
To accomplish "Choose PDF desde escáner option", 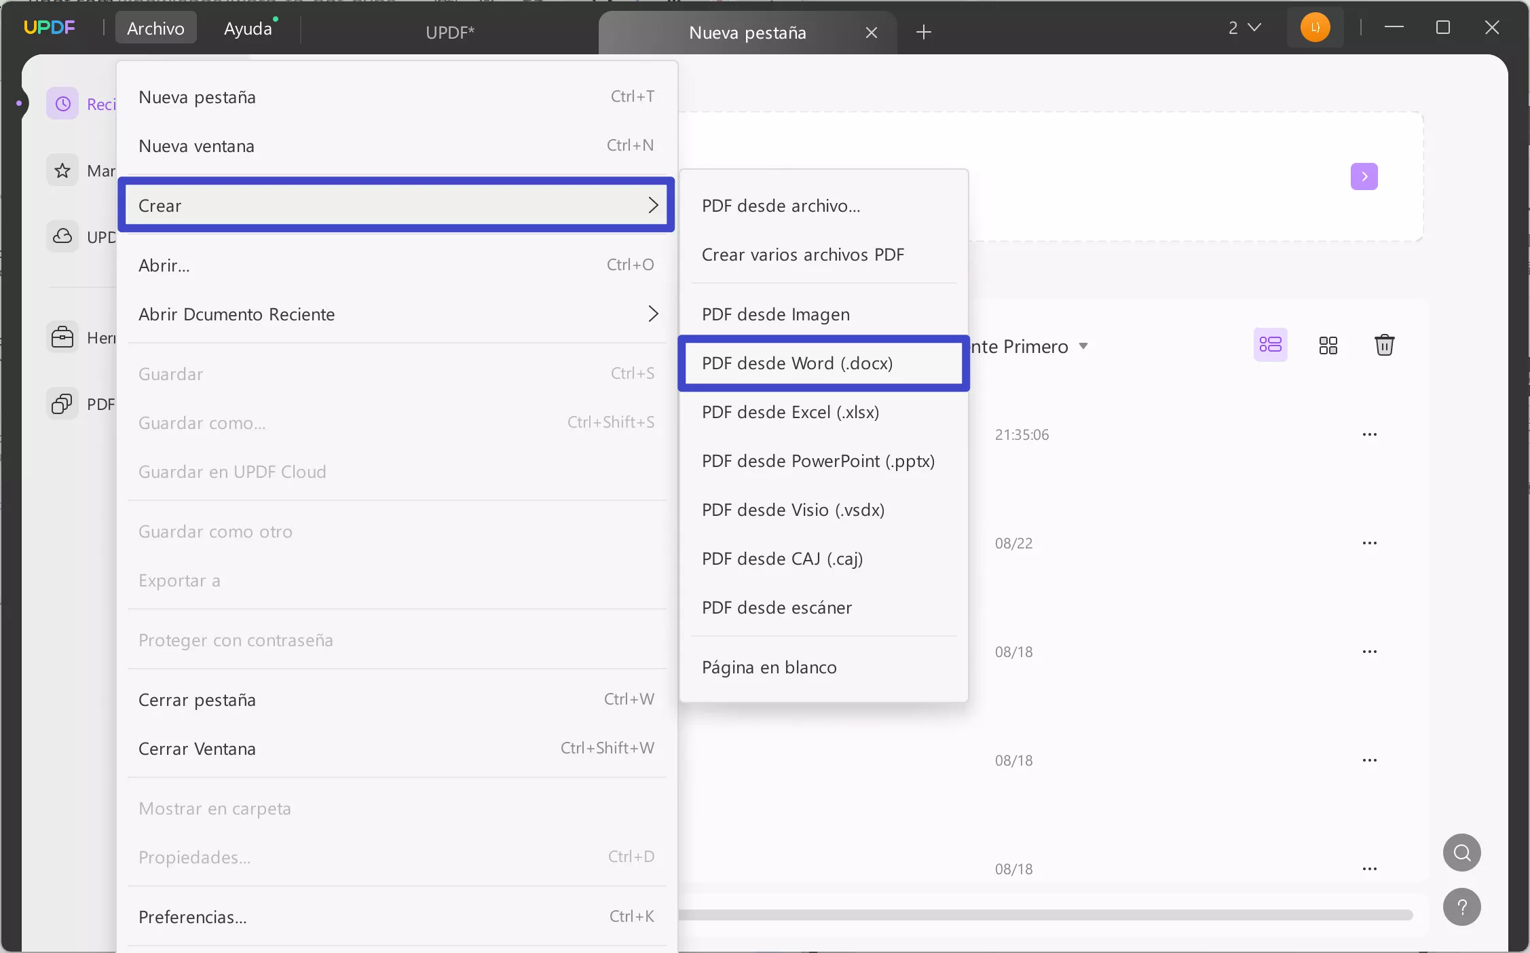I will [x=823, y=607].
